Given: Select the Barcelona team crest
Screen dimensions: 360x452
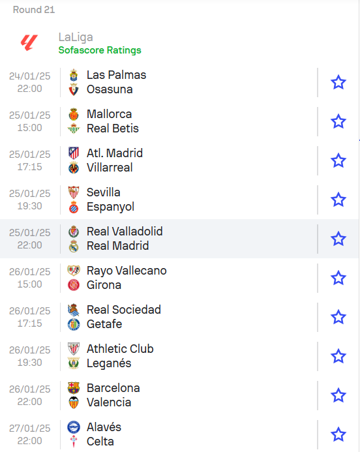Looking at the screenshot, I should click(x=74, y=388).
